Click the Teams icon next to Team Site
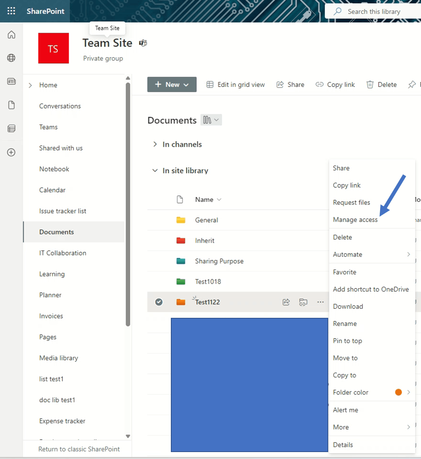421x459 pixels. pyautogui.click(x=143, y=43)
